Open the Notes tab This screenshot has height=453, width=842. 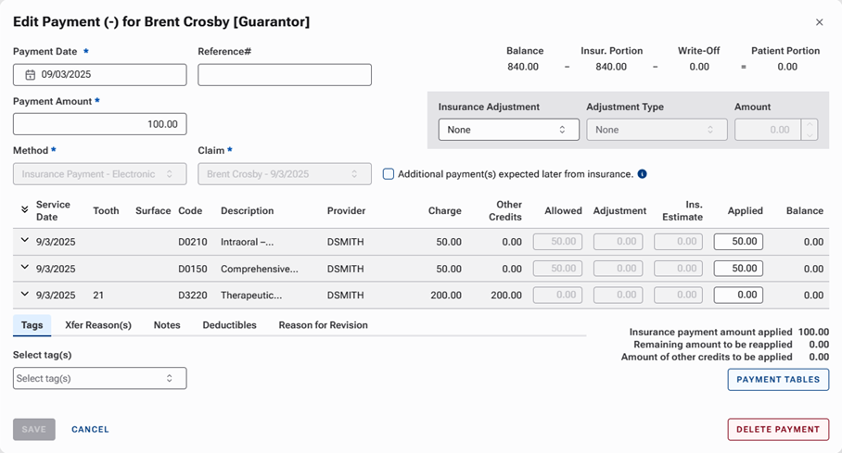167,325
